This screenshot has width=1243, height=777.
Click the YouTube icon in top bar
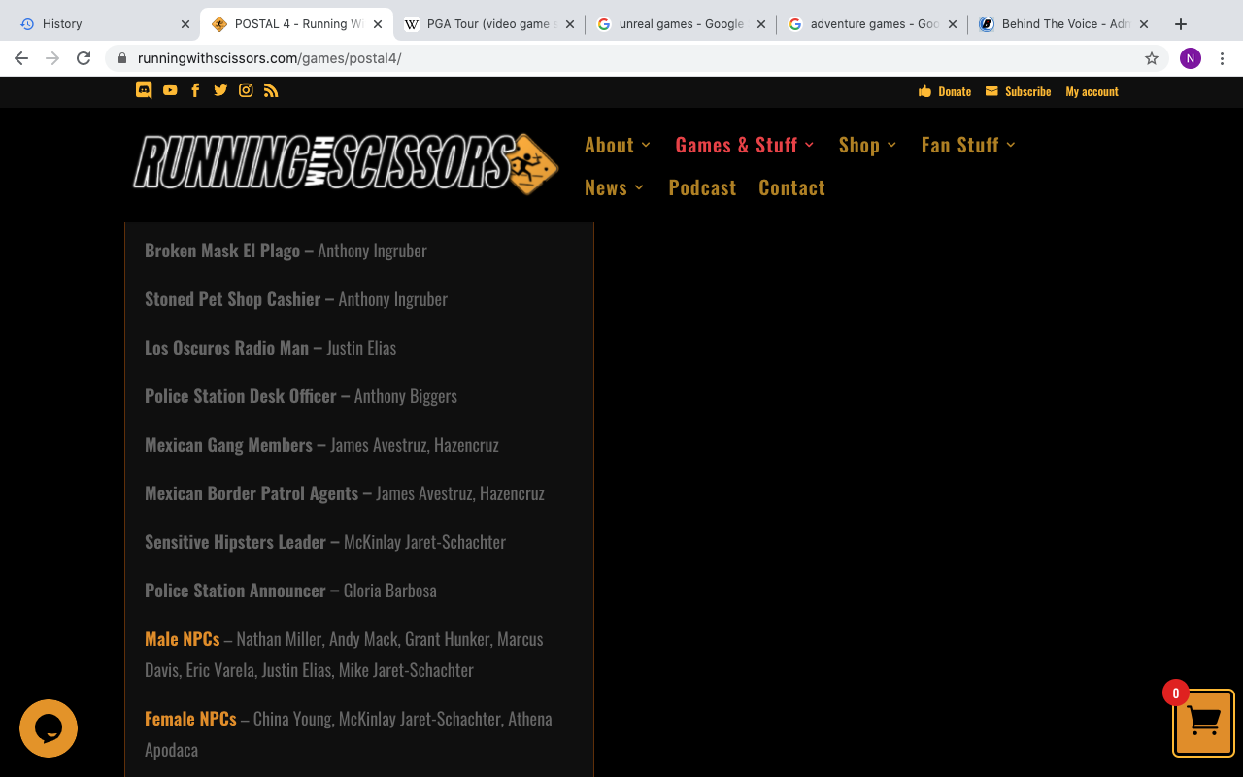click(170, 90)
